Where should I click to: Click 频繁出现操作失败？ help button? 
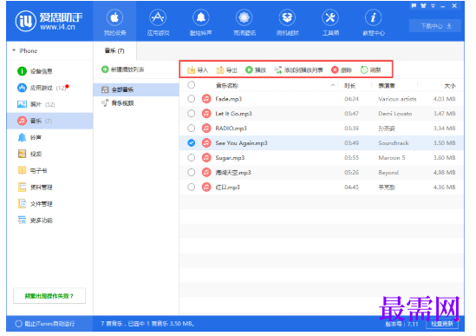tap(49, 296)
